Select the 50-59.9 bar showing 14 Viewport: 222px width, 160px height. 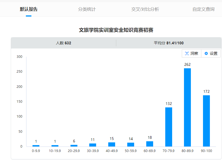(131, 145)
